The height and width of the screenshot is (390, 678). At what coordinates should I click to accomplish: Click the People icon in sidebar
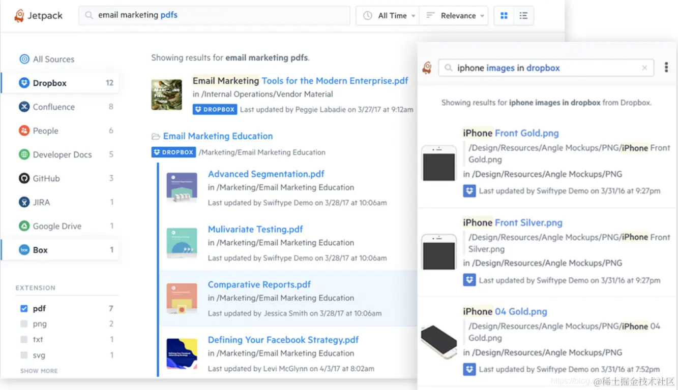click(x=24, y=131)
